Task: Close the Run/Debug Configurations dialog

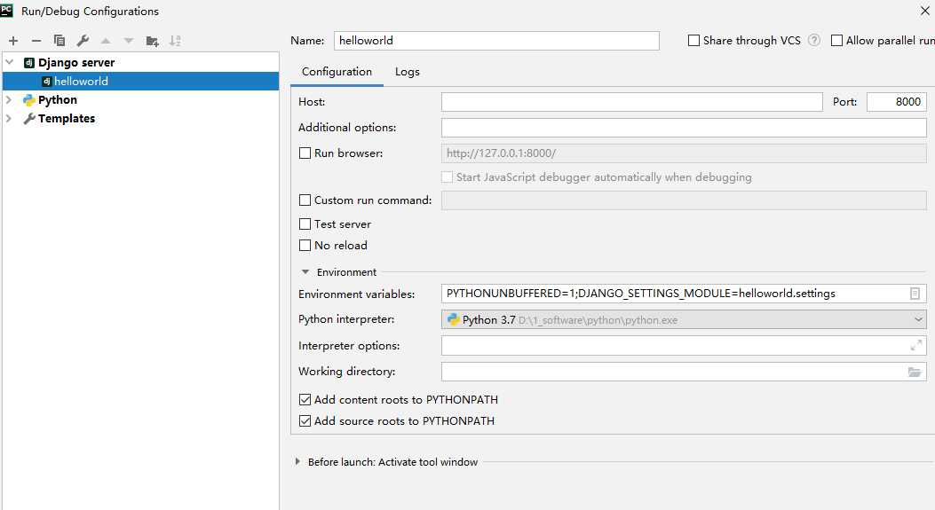Action: click(x=925, y=10)
